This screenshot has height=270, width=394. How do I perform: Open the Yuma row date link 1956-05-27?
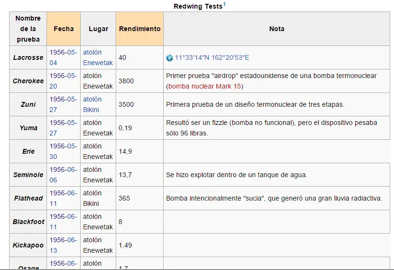pyautogui.click(x=63, y=128)
